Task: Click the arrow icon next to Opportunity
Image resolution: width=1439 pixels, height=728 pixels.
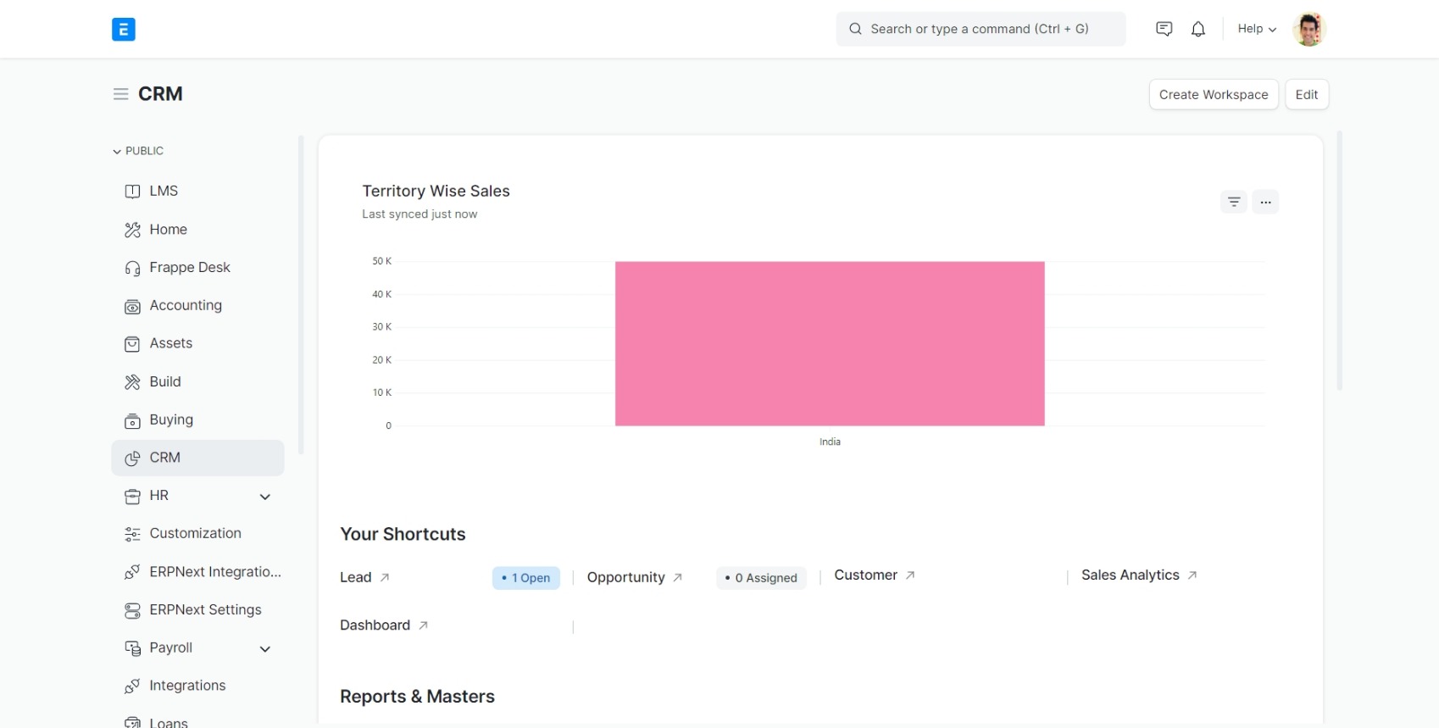Action: point(678,577)
